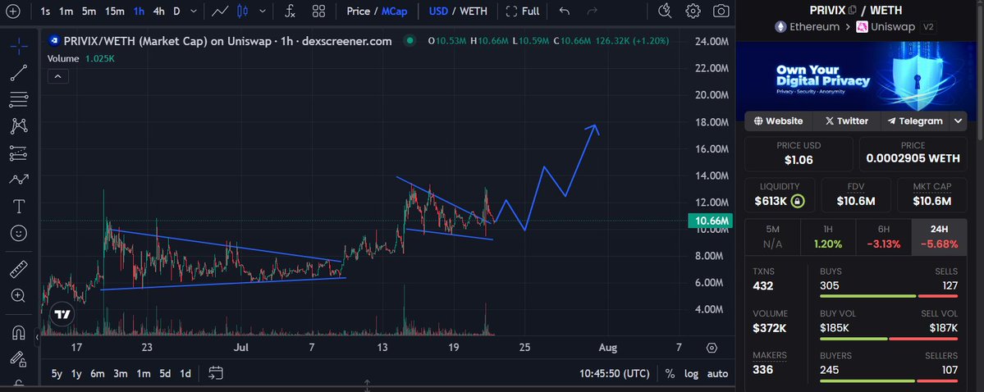984x392 pixels.
Task: Redo chart action
Action: tap(592, 11)
